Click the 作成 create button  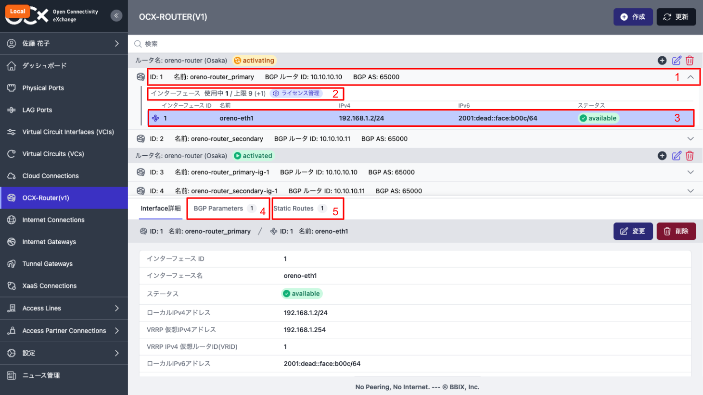(633, 17)
